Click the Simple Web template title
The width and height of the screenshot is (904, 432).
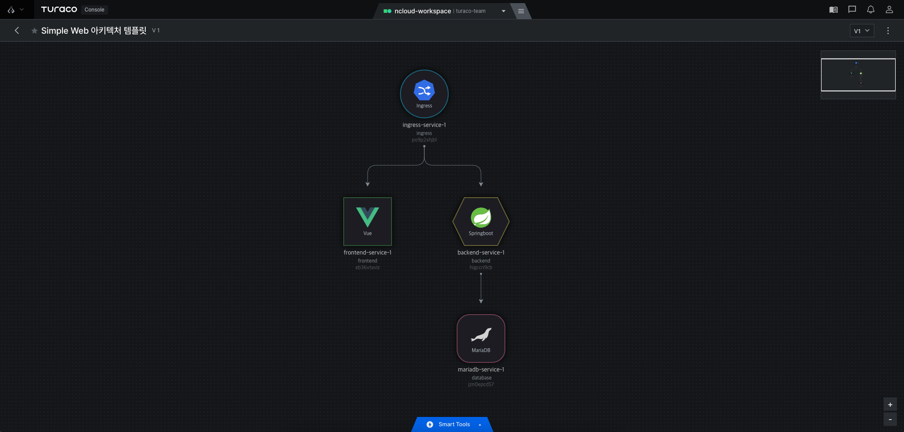[x=94, y=31]
